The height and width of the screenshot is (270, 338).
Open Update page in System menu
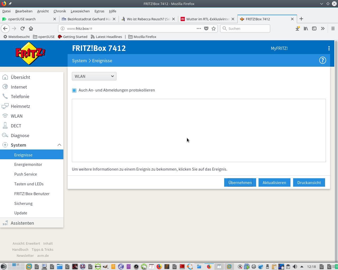tap(21, 213)
